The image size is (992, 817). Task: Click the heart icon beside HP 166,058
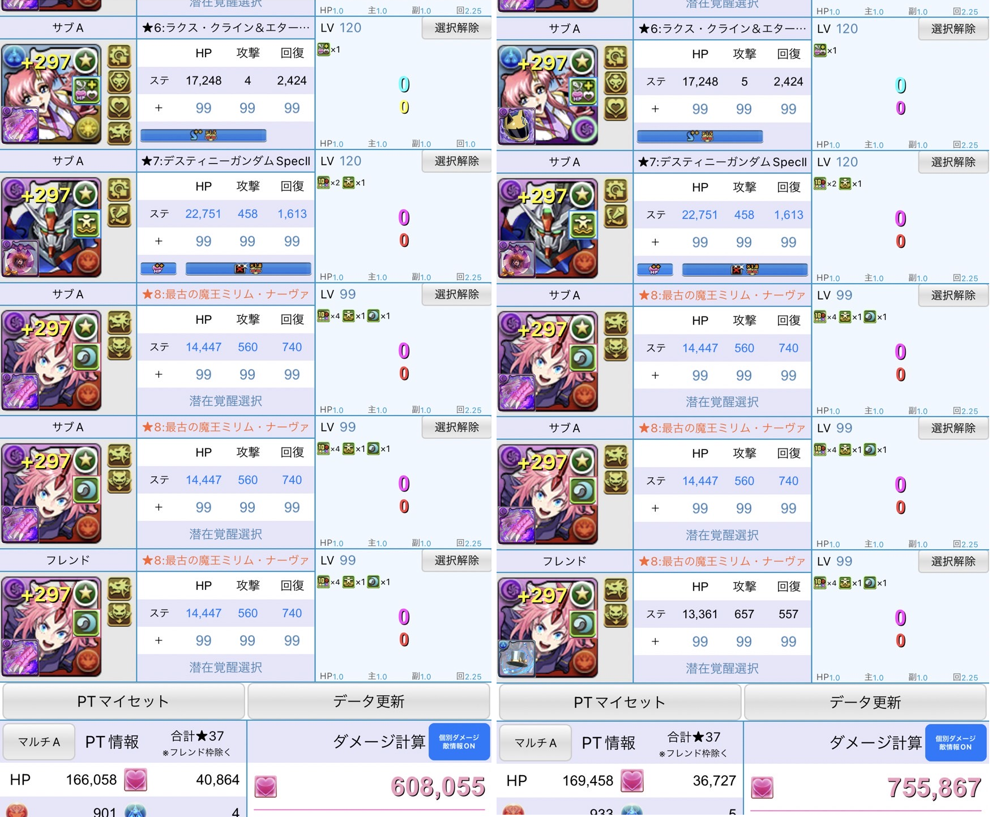(x=136, y=780)
